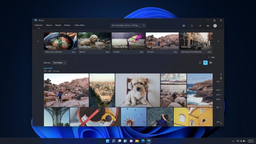Open Task View from the taskbar
The height and width of the screenshot is (144, 256).
point(119,141)
